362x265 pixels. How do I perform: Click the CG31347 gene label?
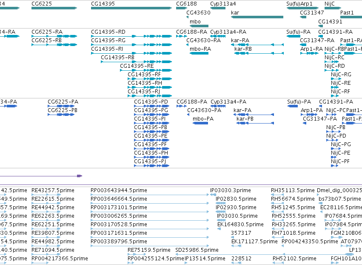(x=312, y=13)
